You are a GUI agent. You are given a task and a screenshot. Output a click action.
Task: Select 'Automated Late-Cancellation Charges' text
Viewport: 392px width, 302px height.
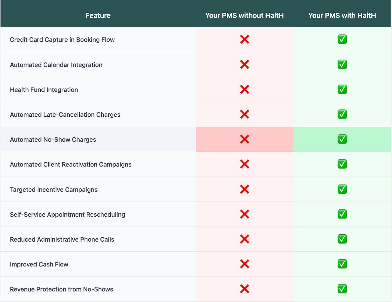click(x=65, y=115)
